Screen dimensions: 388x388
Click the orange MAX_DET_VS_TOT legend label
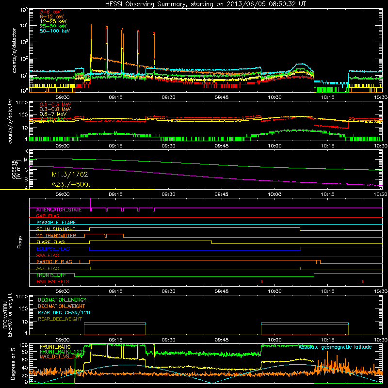(61, 356)
